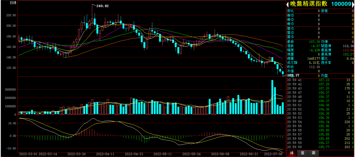Click the -10.00 MACD axis label
The image size is (355, 157).
(11, 148)
